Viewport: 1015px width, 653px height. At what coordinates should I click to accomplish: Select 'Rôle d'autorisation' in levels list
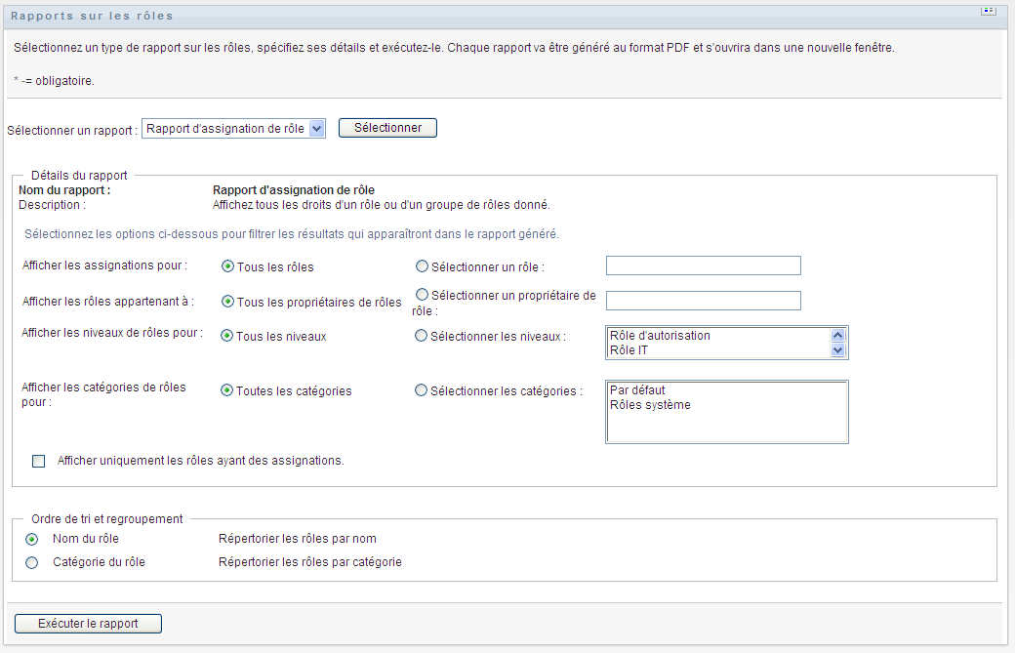660,336
